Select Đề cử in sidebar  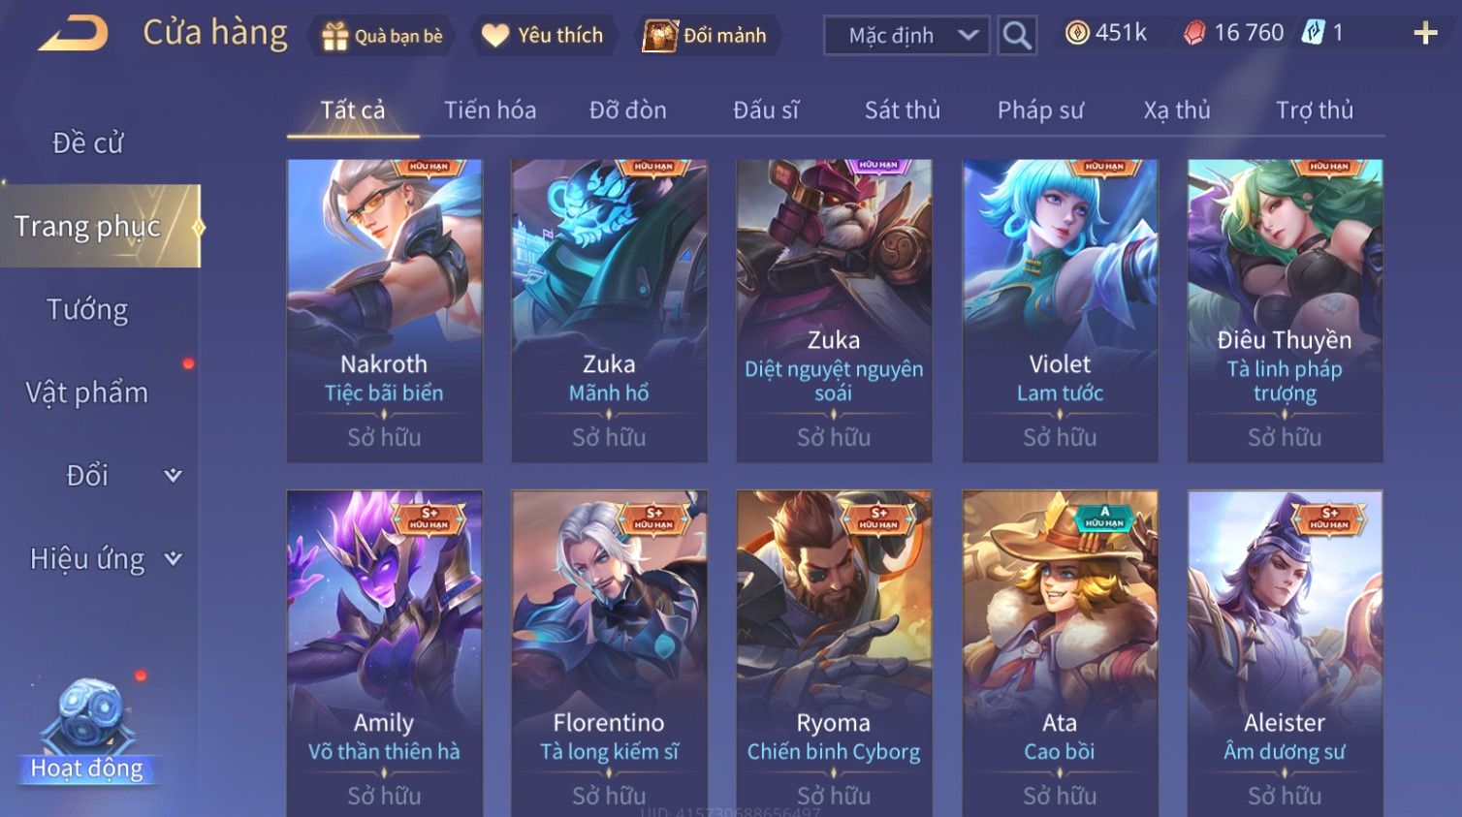pos(87,142)
